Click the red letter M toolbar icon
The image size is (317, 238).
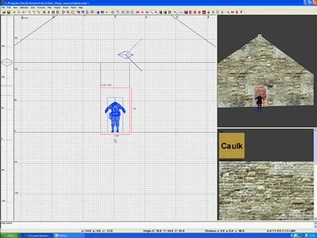[x=232, y=12]
